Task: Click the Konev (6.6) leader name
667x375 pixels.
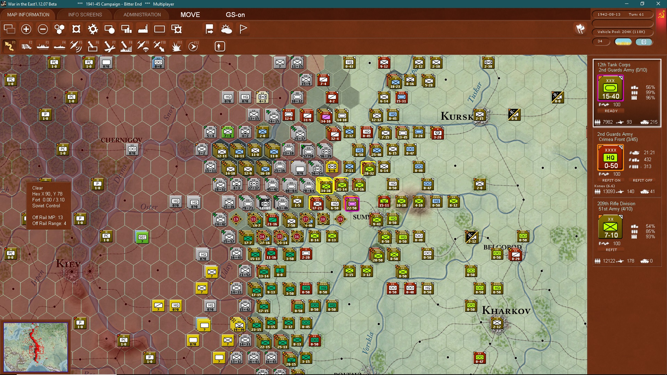Action: point(604,186)
